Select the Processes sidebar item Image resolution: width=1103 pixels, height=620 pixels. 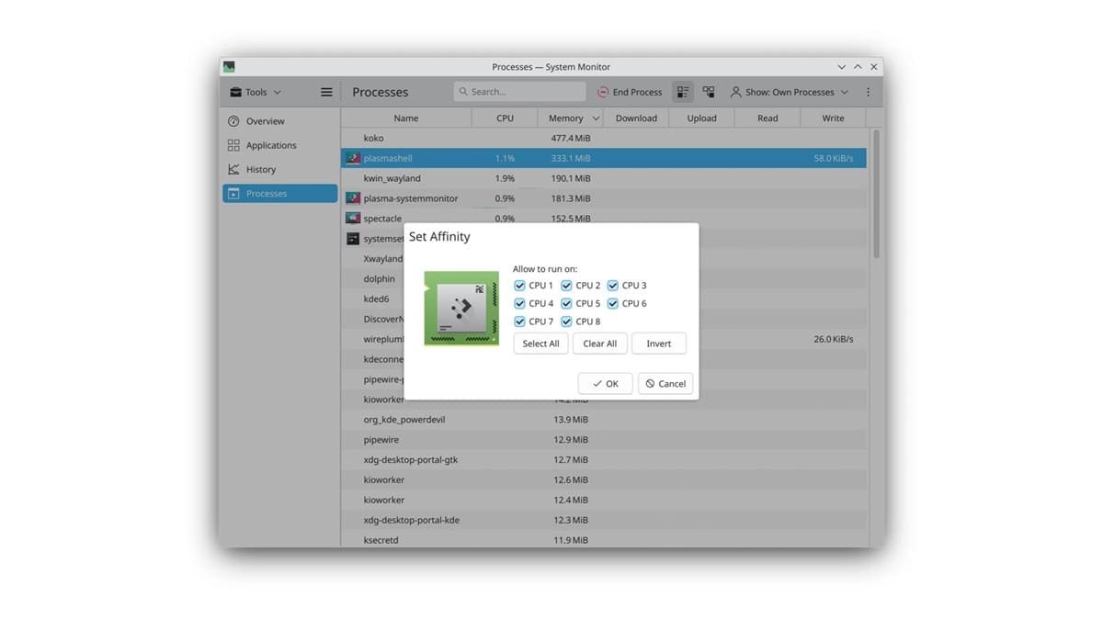coord(280,194)
